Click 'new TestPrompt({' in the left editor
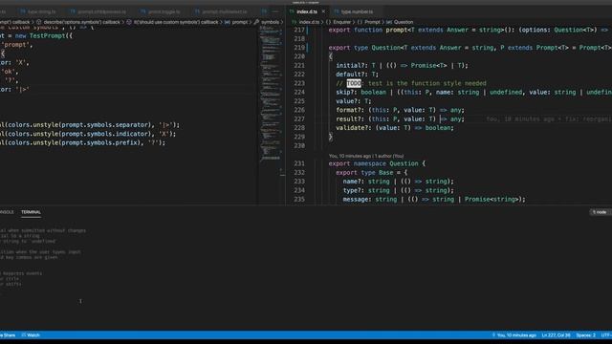Viewport: 612px width, 344px height. click(x=44, y=36)
